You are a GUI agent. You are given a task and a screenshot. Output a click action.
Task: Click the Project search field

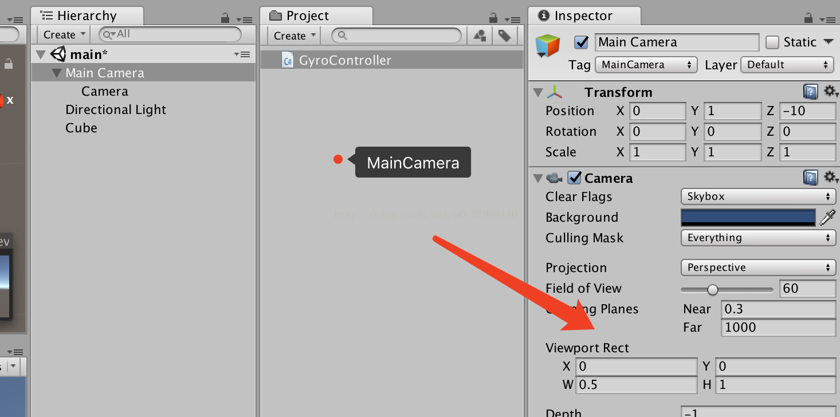pos(397,36)
